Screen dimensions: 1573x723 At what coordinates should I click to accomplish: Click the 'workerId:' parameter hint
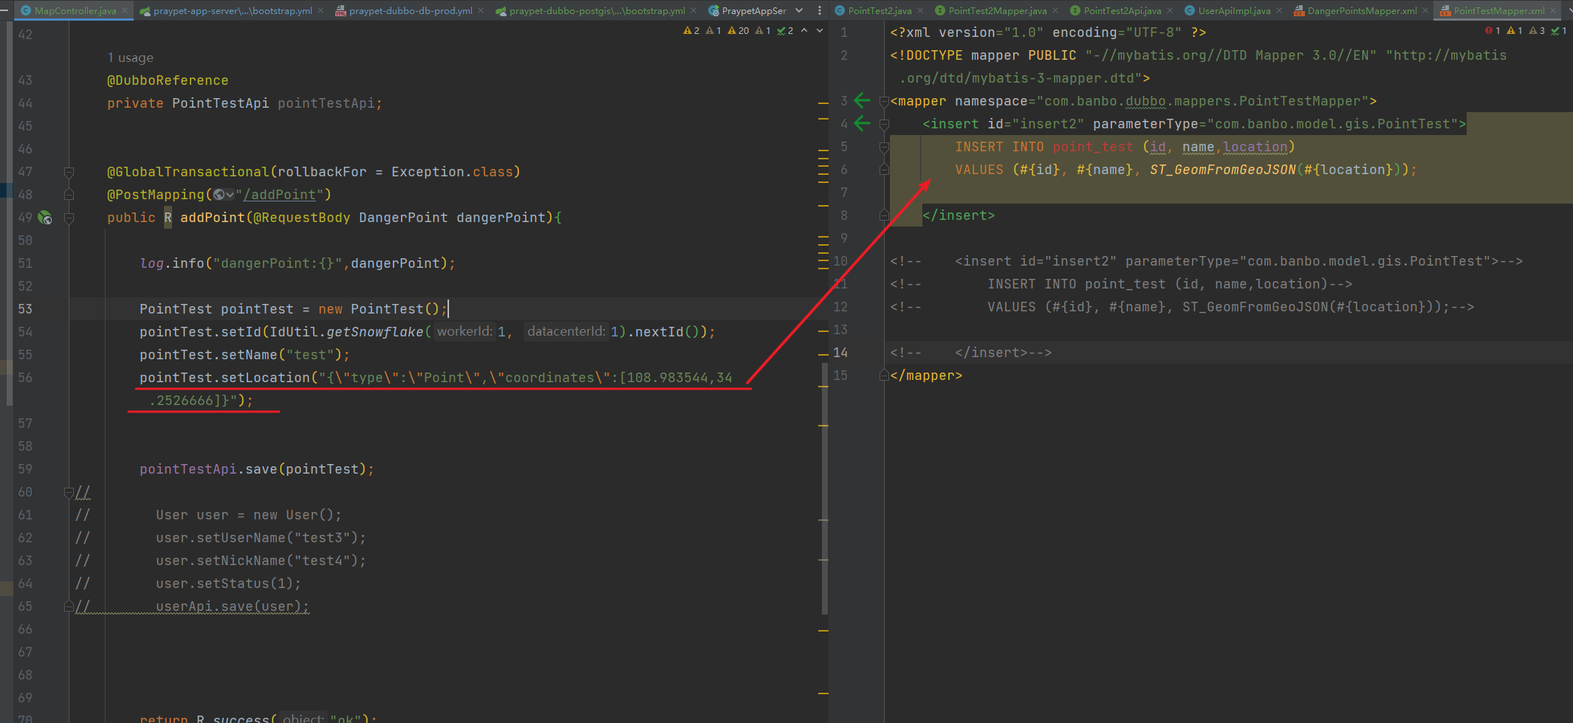[465, 331]
